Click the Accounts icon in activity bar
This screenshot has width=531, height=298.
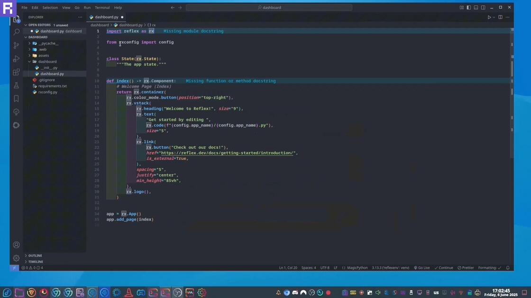tap(16, 245)
